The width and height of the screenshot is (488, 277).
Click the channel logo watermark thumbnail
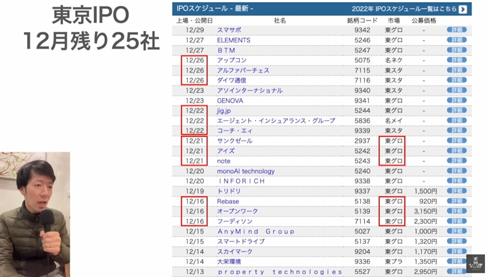[x=476, y=264]
